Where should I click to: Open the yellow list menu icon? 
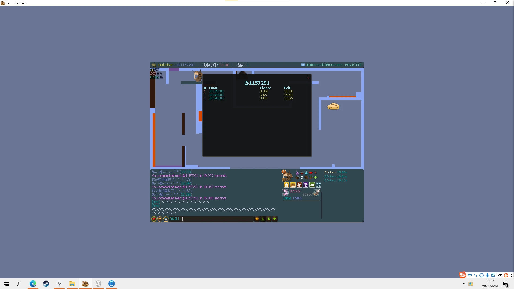click(x=293, y=185)
